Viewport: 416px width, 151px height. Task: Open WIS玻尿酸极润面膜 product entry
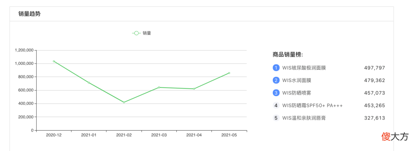(304, 68)
